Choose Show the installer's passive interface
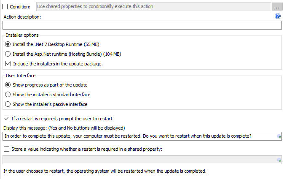 (x=8, y=104)
